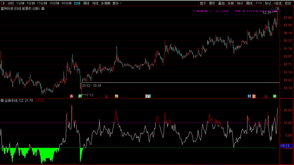This screenshot has height=165, width=294.
Task: Click the orange 榜 event marker
Action: [116, 96]
